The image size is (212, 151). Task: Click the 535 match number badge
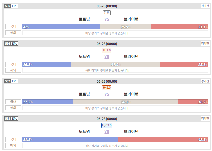(x=8, y=6)
